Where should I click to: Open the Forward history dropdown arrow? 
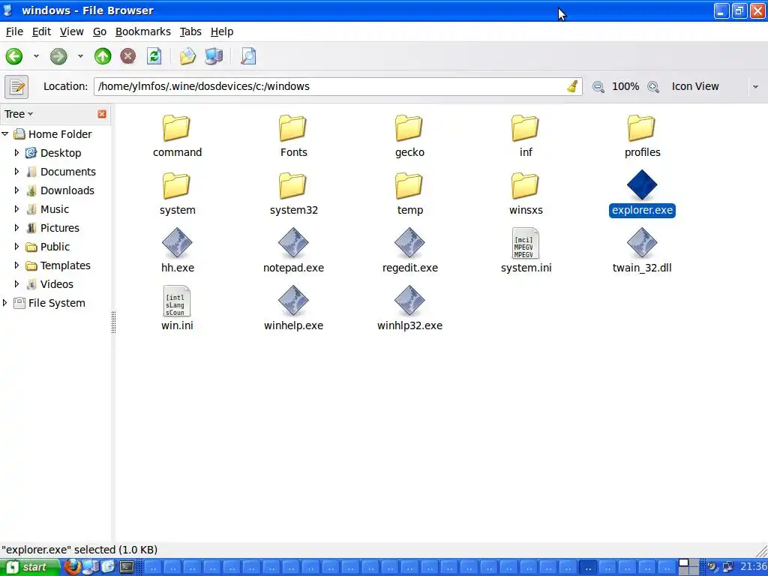tap(80, 56)
